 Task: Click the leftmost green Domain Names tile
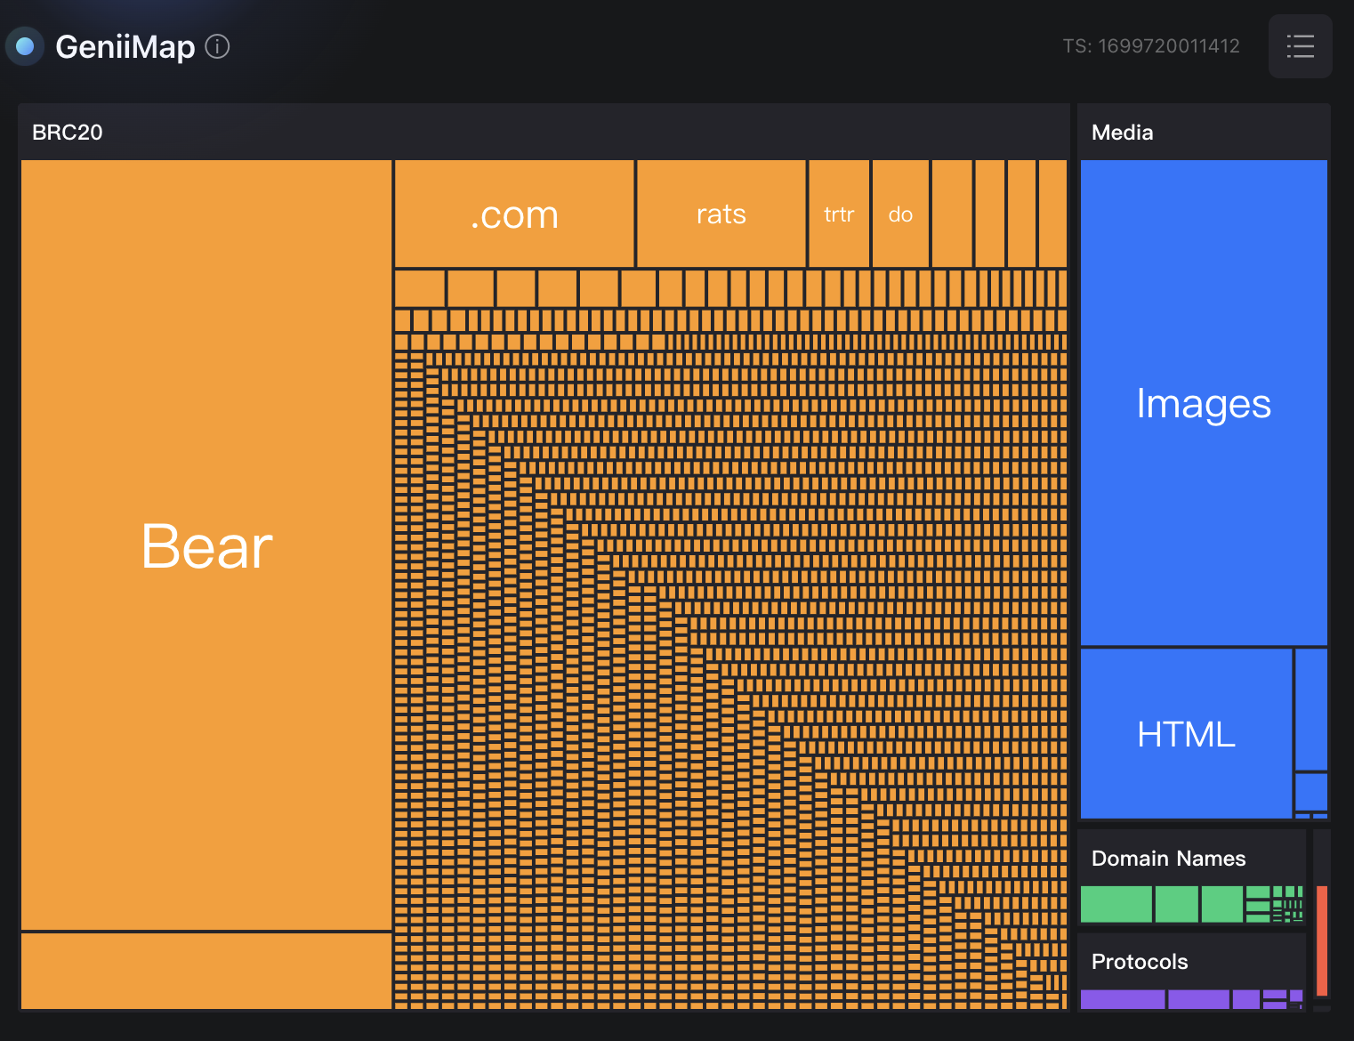1116,904
